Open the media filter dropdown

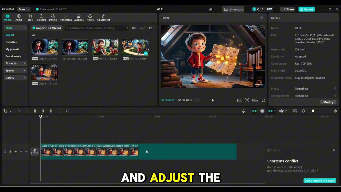(151, 28)
